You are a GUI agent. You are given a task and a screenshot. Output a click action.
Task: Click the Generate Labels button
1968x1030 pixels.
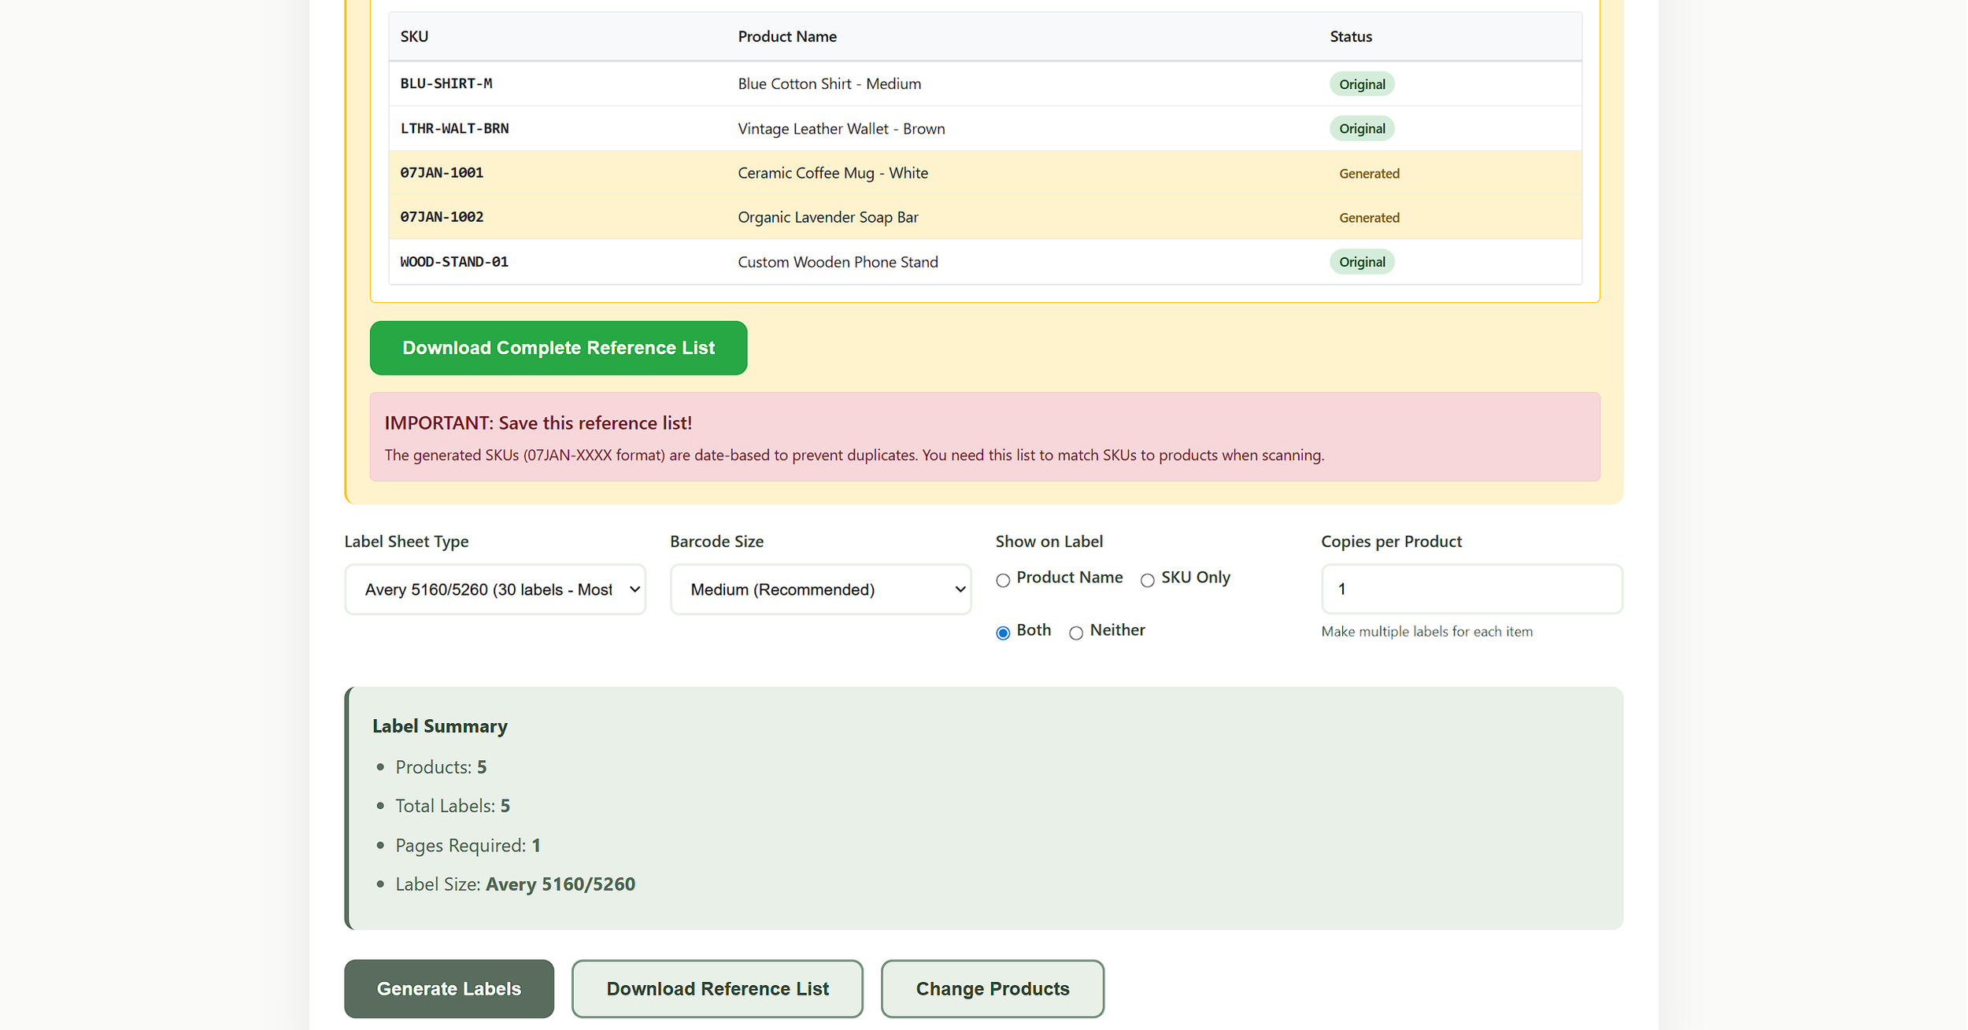(449, 988)
